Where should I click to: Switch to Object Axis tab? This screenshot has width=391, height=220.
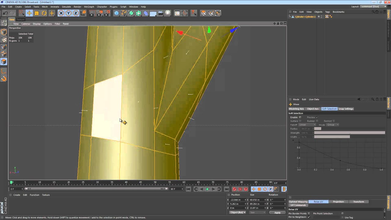click(x=313, y=109)
